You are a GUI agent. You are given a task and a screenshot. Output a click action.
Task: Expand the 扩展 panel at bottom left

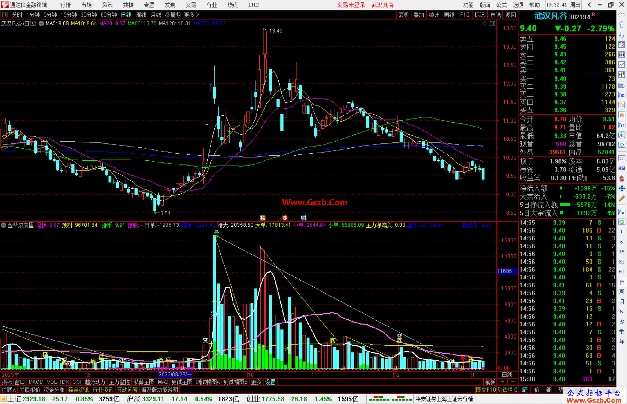9,390
